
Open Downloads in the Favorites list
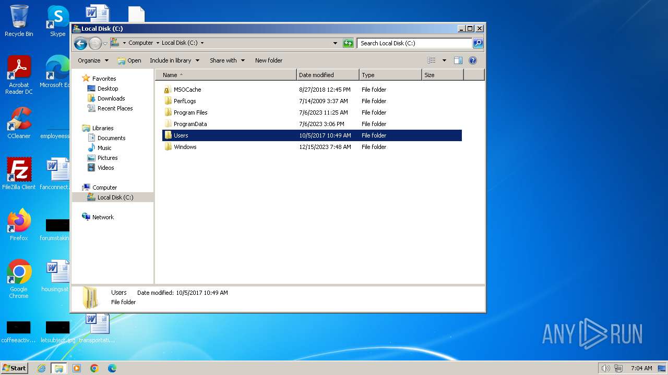[x=111, y=98]
